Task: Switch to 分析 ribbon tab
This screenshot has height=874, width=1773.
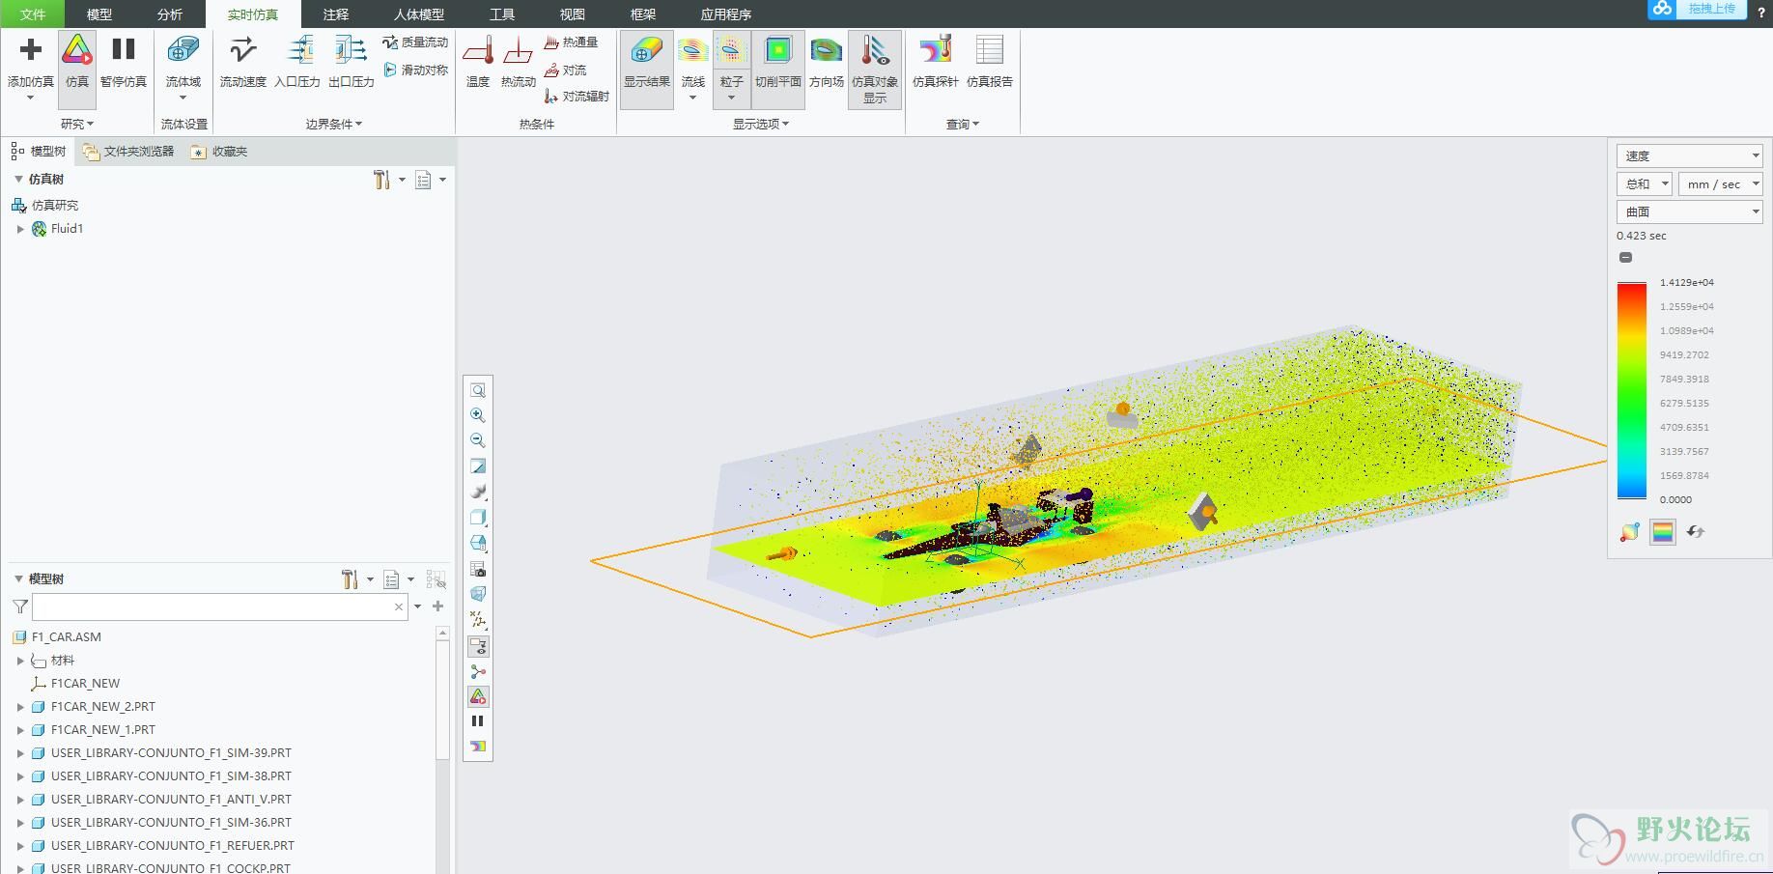Action: [x=170, y=14]
